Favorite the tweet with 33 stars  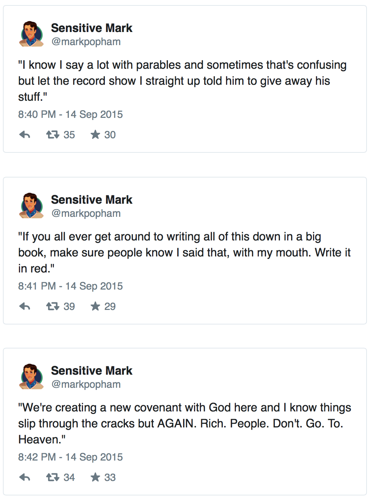[95, 478]
